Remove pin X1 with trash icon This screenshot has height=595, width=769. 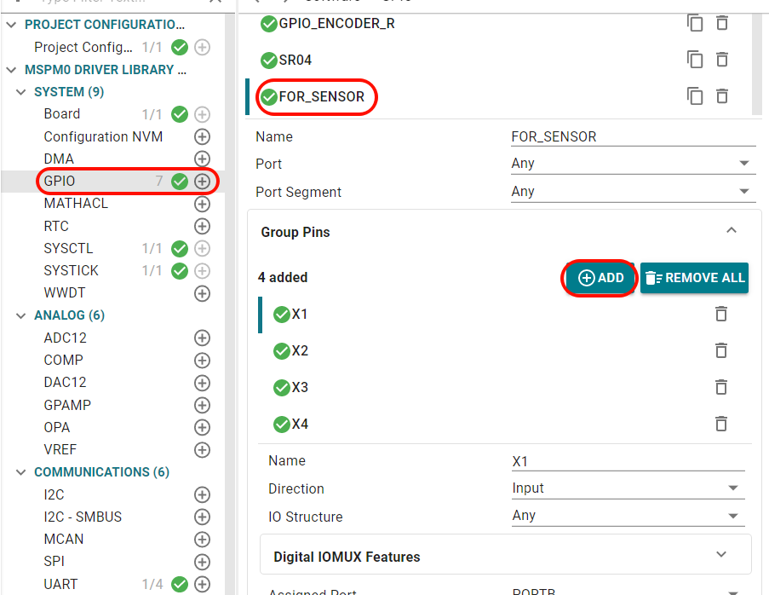click(x=721, y=314)
